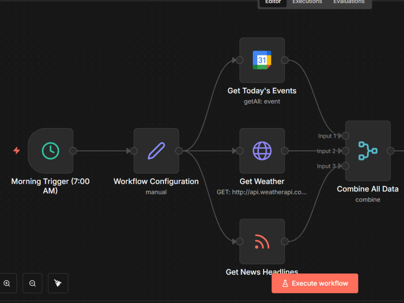
Task: Click the tidy up nodes broom button
Action: 58,283
